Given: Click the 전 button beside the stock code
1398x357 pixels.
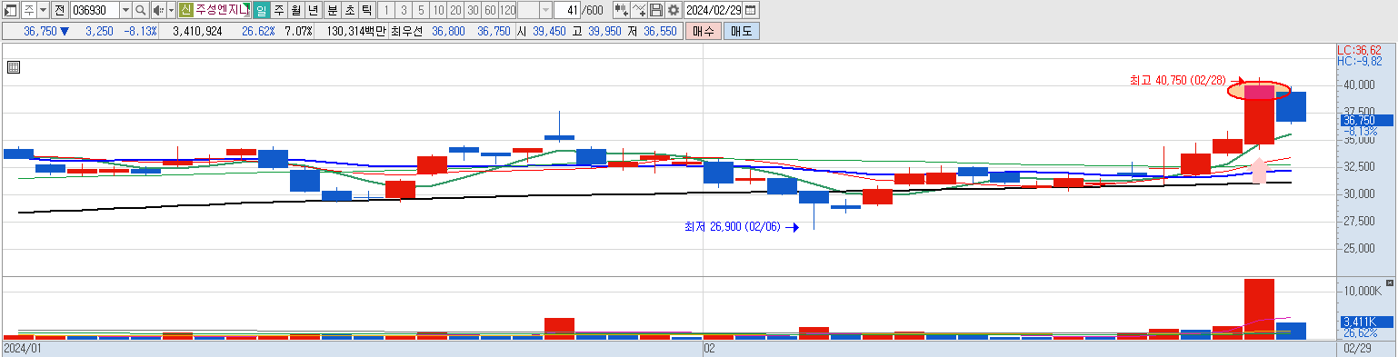Looking at the screenshot, I should click(59, 11).
